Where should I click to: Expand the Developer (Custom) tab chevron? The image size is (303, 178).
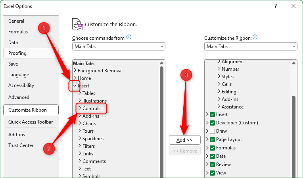[x=207, y=123]
